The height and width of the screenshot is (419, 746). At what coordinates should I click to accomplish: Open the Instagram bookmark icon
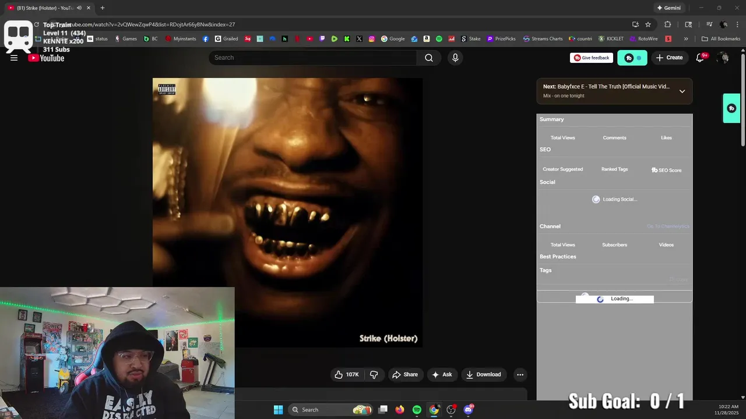(x=371, y=39)
